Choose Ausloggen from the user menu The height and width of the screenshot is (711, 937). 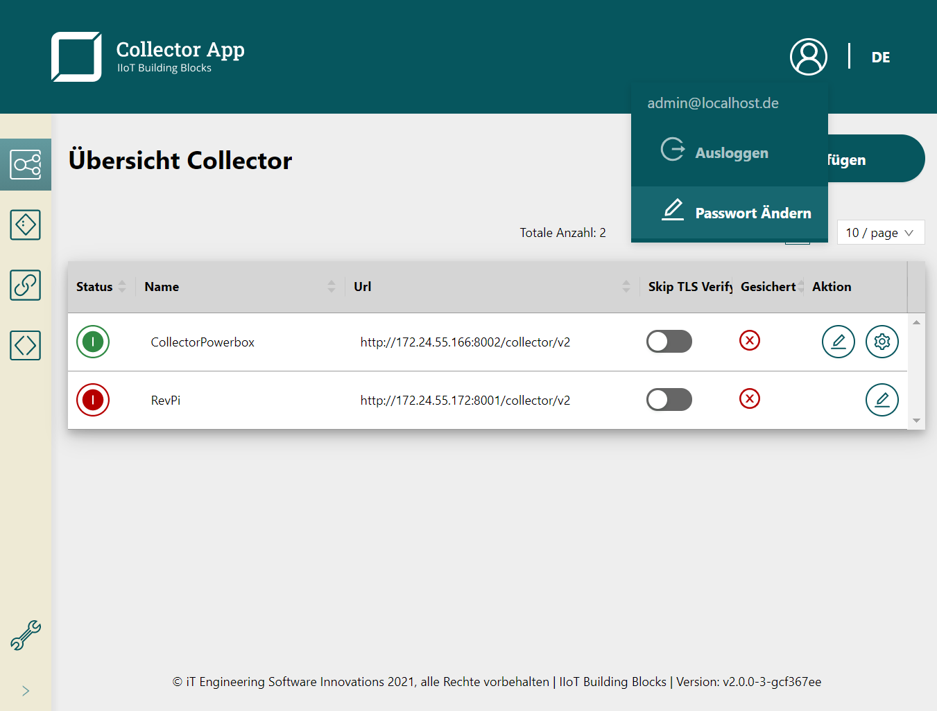pos(730,152)
